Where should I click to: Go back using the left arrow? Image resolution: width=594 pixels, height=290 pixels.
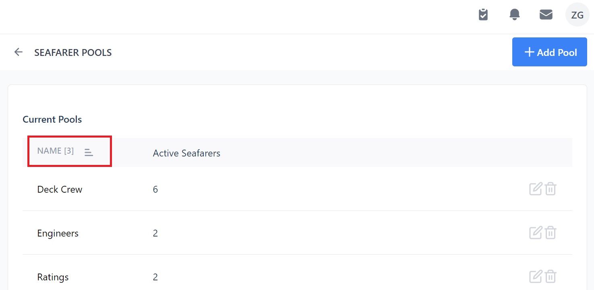[x=18, y=52]
